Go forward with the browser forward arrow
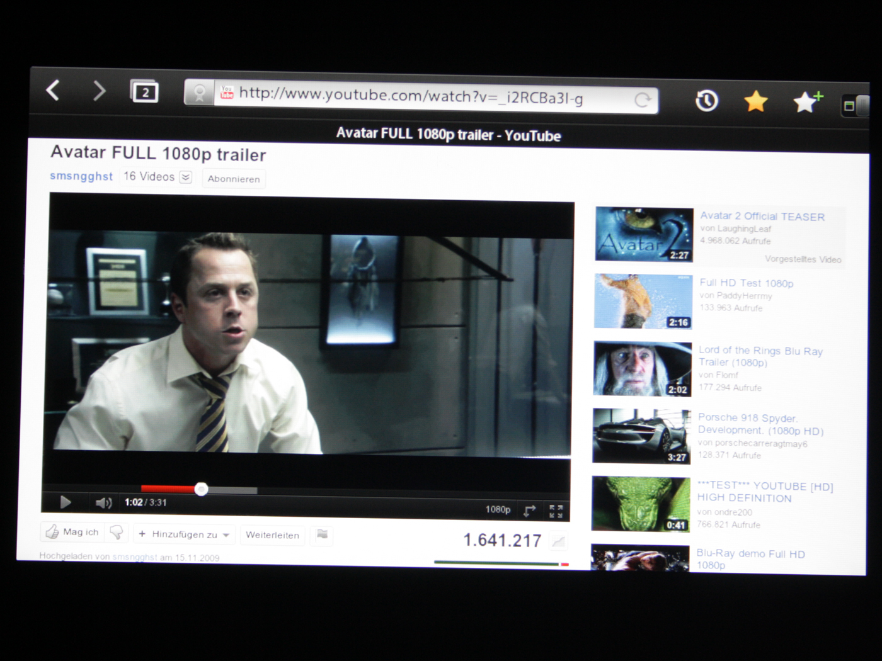 (x=100, y=91)
